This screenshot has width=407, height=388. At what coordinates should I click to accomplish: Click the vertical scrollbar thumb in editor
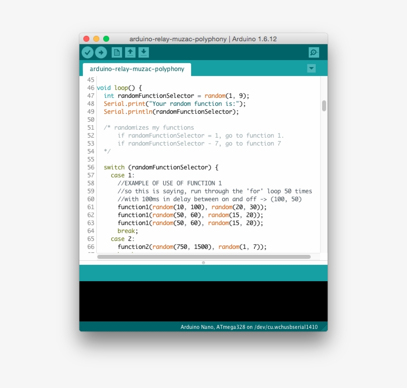tap(324, 106)
